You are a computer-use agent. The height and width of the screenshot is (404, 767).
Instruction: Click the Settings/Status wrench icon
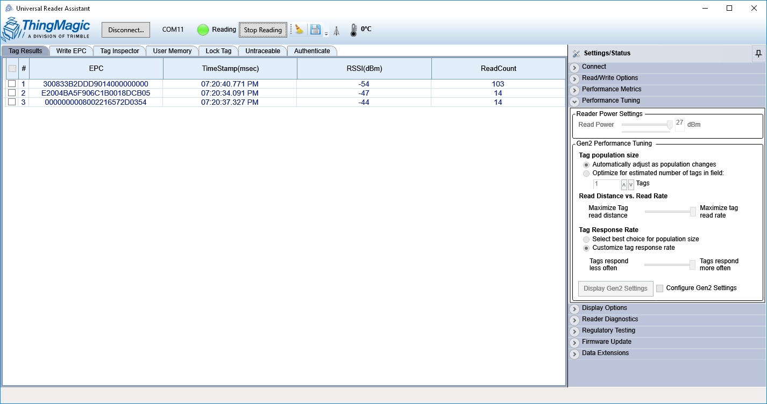[x=576, y=53]
